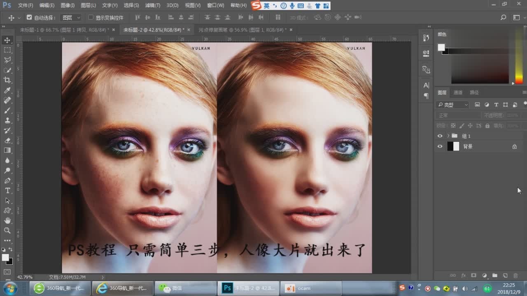This screenshot has width=527, height=296.
Task: Click the search icon in options bar
Action: [x=503, y=18]
